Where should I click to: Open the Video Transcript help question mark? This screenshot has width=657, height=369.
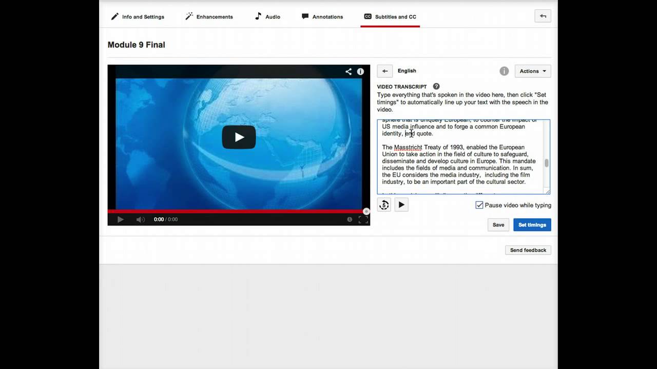tap(436, 87)
